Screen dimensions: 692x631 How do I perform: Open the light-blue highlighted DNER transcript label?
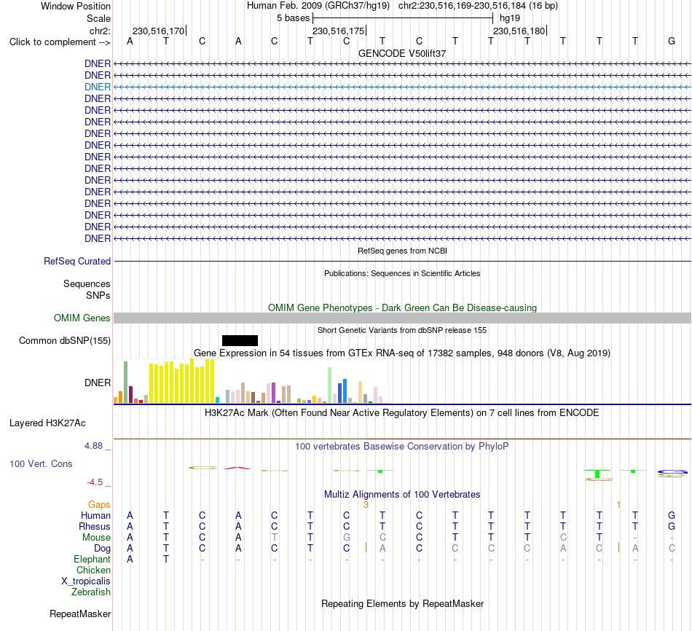pos(97,87)
